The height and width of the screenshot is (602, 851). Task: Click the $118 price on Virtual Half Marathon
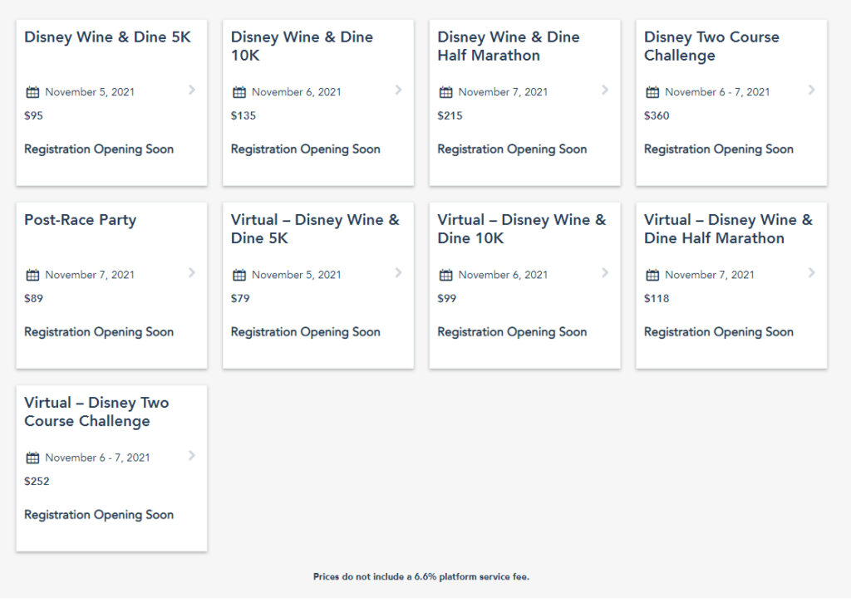click(657, 298)
